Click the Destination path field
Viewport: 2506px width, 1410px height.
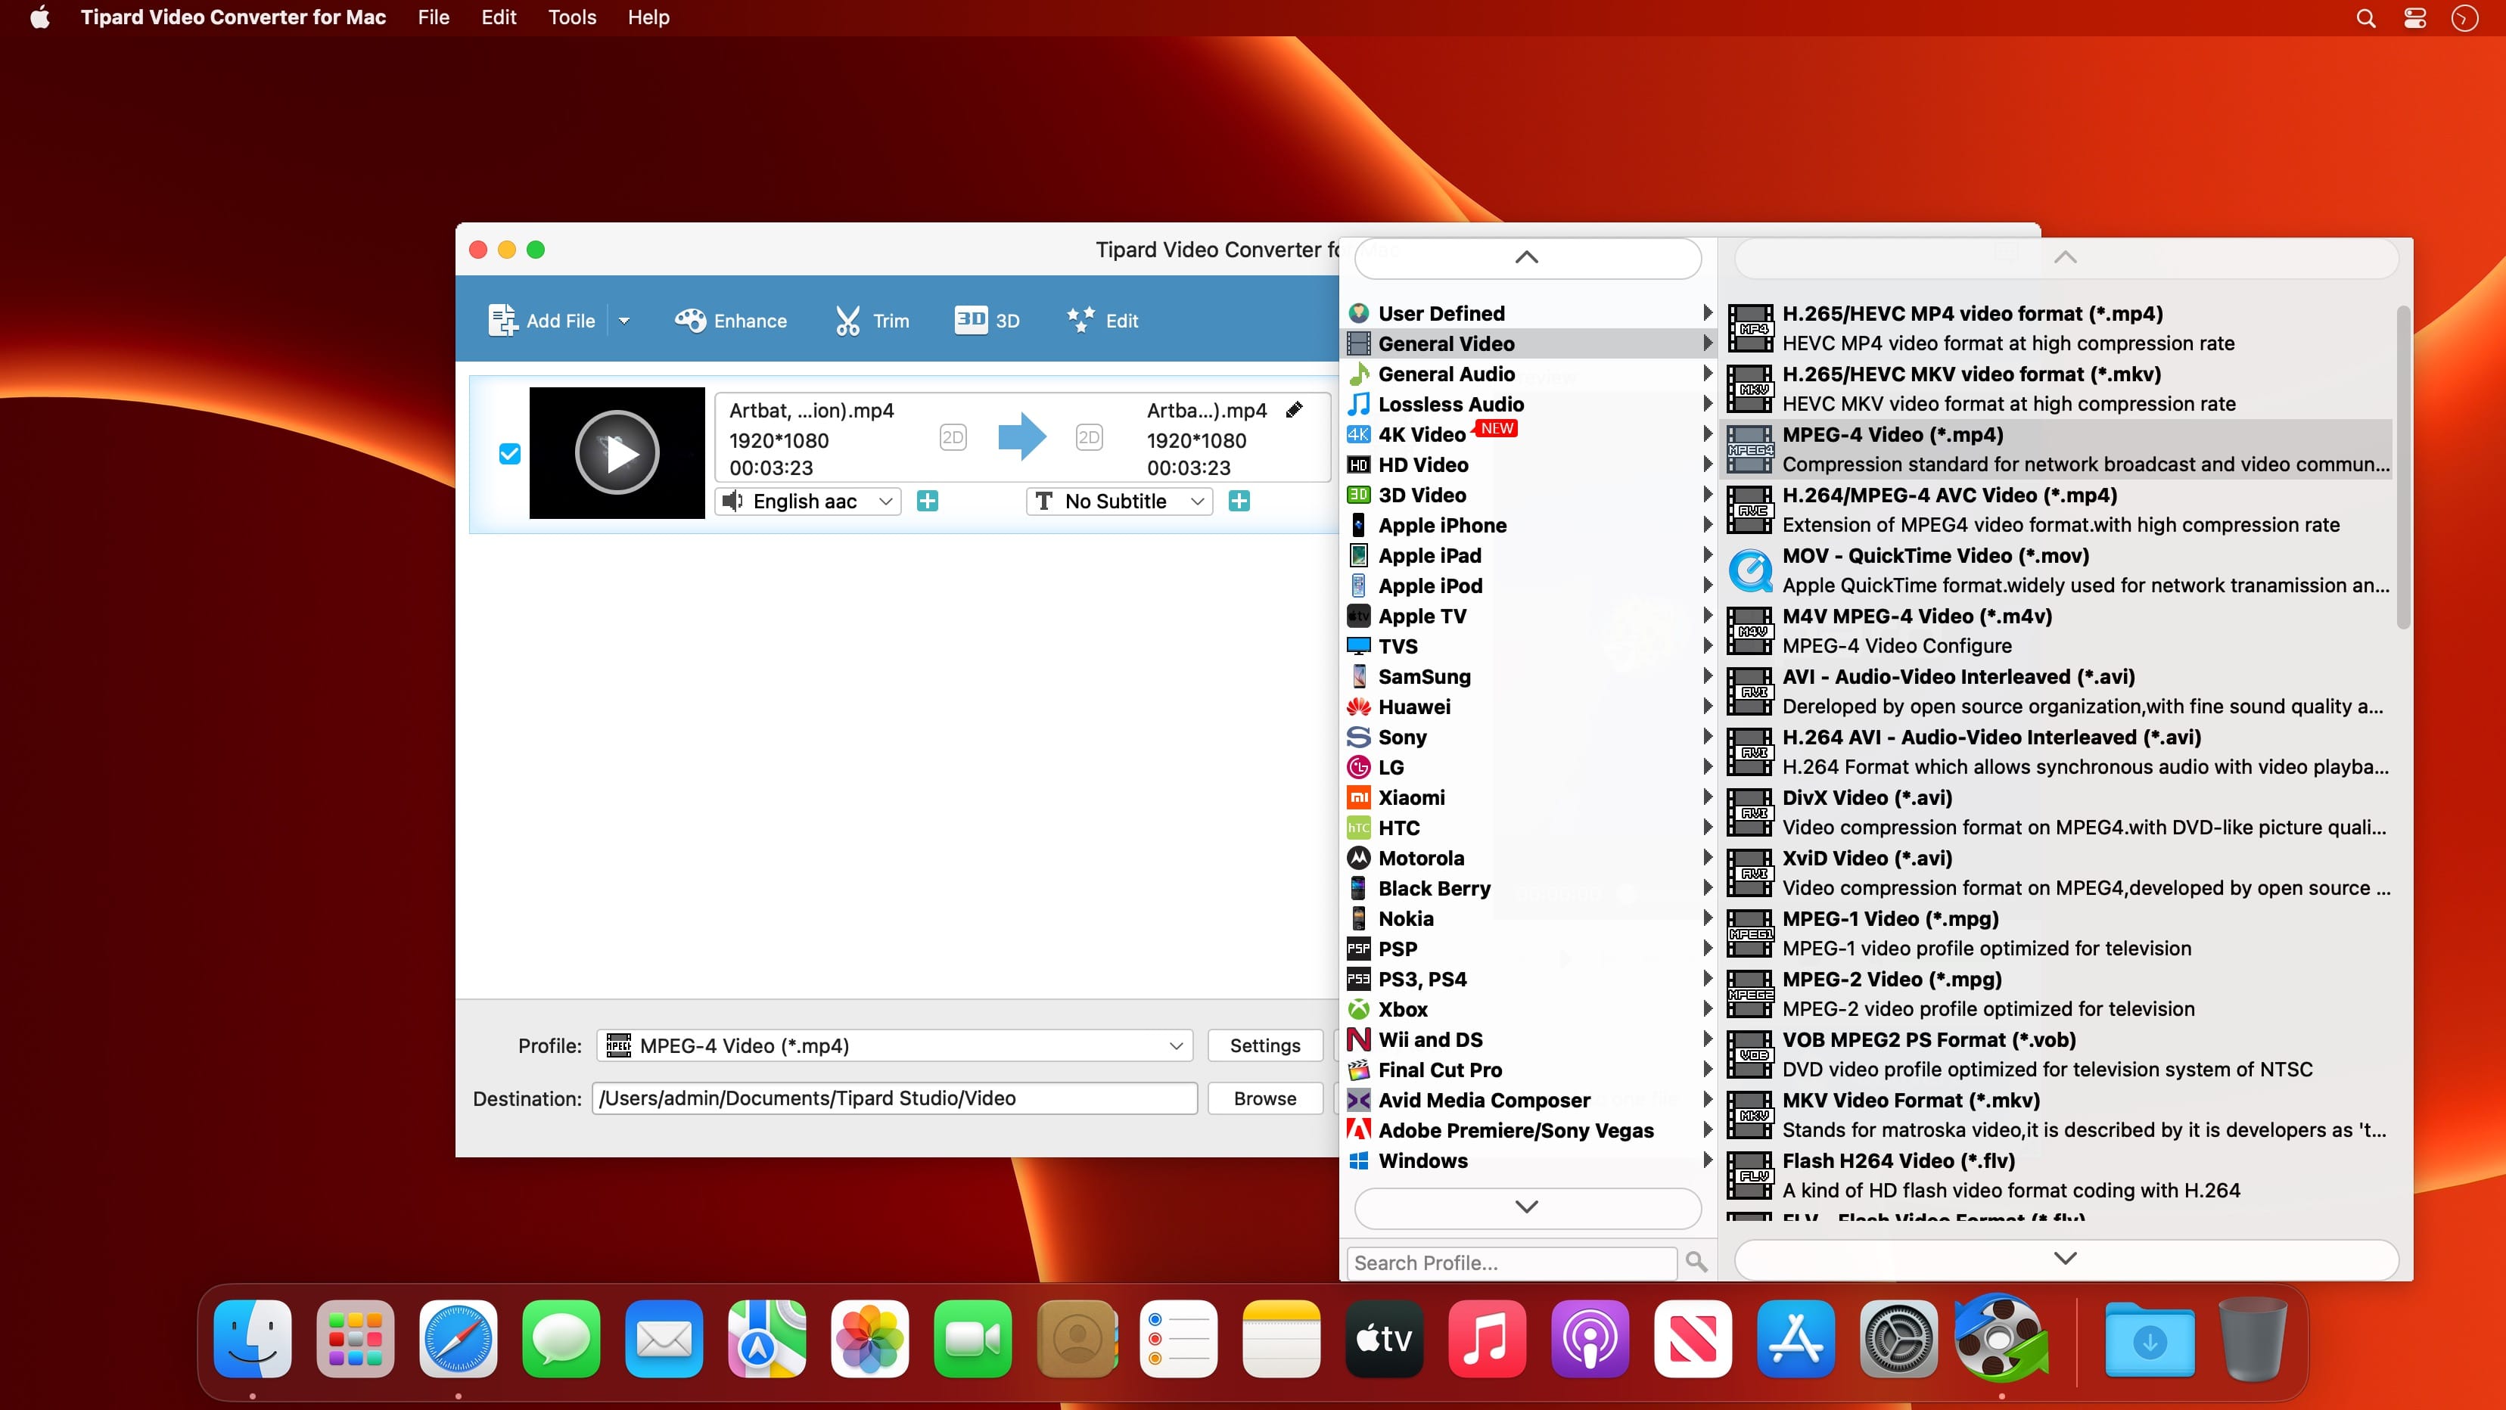click(895, 1098)
